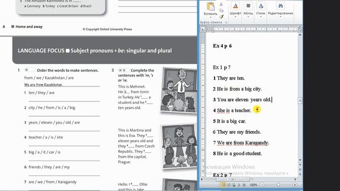Click the vertical scrollbar thumb in Word
This screenshot has width=340, height=191.
pyautogui.click(x=300, y=100)
